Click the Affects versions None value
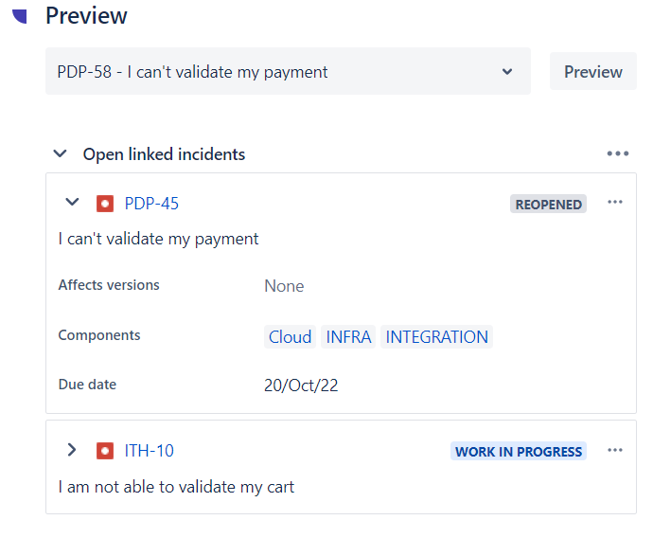Image resolution: width=653 pixels, height=538 pixels. 284,286
